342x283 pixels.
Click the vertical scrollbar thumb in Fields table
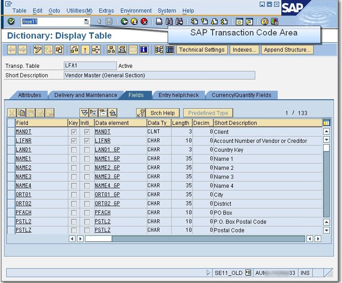(326, 148)
